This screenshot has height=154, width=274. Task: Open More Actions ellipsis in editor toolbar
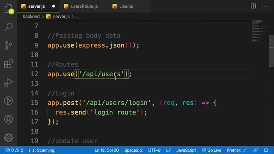[x=265, y=6]
